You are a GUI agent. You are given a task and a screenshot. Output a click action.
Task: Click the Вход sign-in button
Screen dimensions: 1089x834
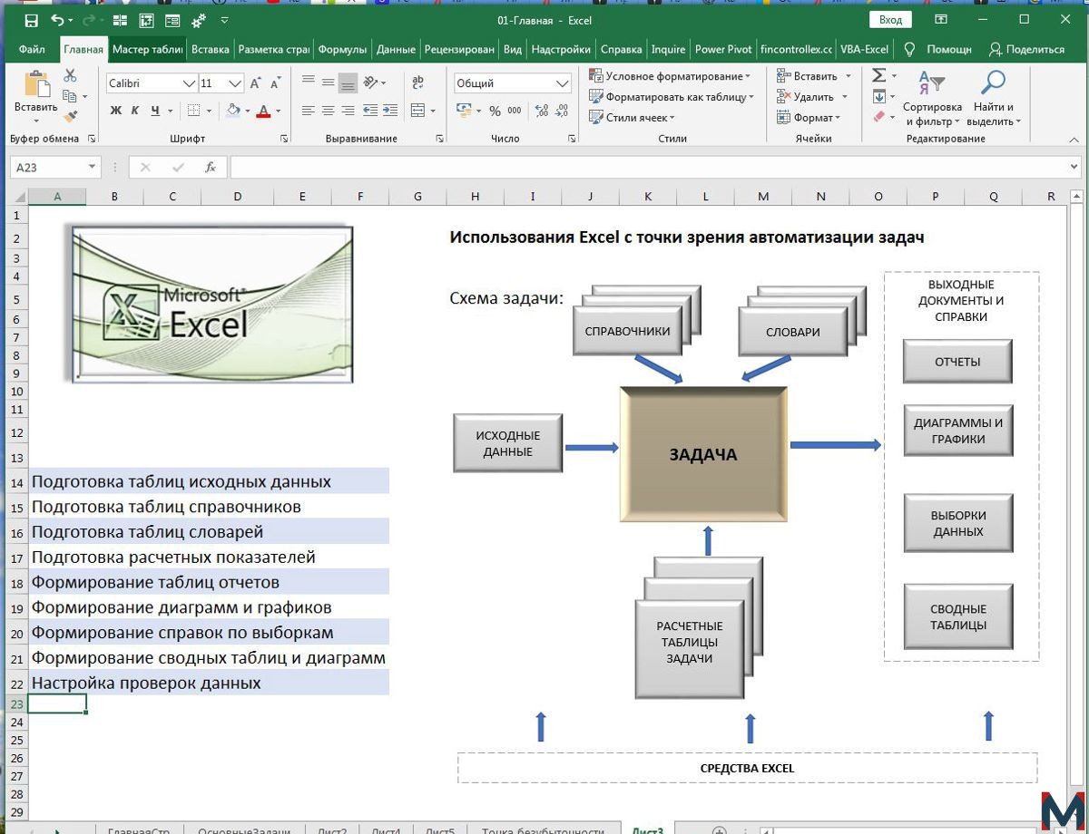(x=890, y=20)
